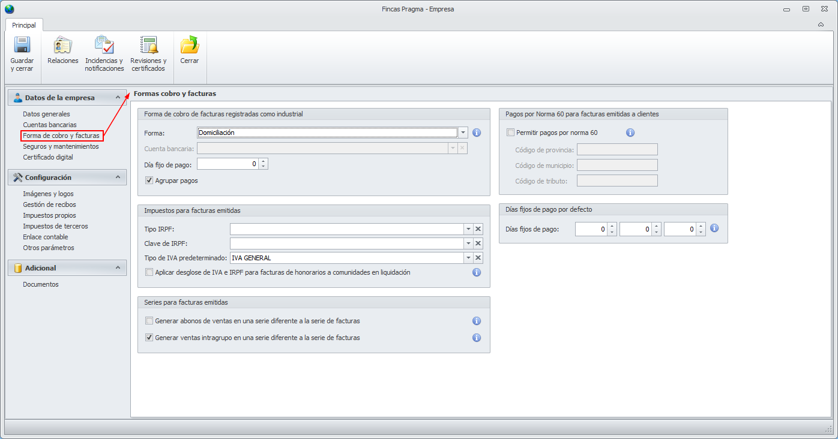Image resolution: width=838 pixels, height=439 pixels.
Task: Click the first Días fijos de pago field
Action: pos(591,229)
